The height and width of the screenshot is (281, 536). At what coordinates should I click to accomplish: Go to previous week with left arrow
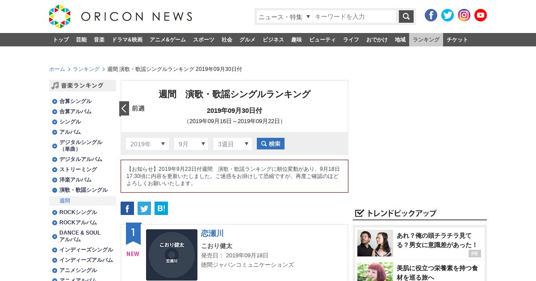124,108
